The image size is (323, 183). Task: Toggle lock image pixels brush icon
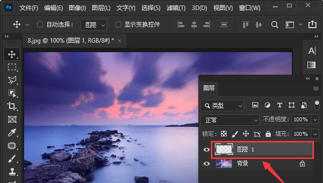235,134
